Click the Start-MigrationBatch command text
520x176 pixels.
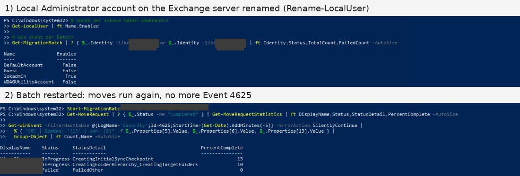[x=93, y=109]
